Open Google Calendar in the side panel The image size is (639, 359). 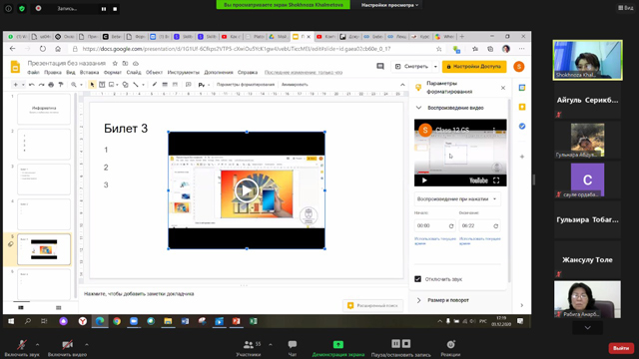[x=522, y=88]
